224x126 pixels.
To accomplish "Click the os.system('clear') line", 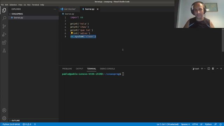I will pyautogui.click(x=83, y=36).
